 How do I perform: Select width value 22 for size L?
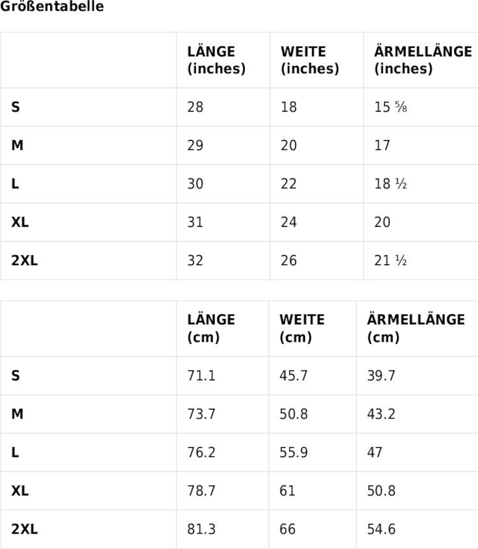point(289,184)
